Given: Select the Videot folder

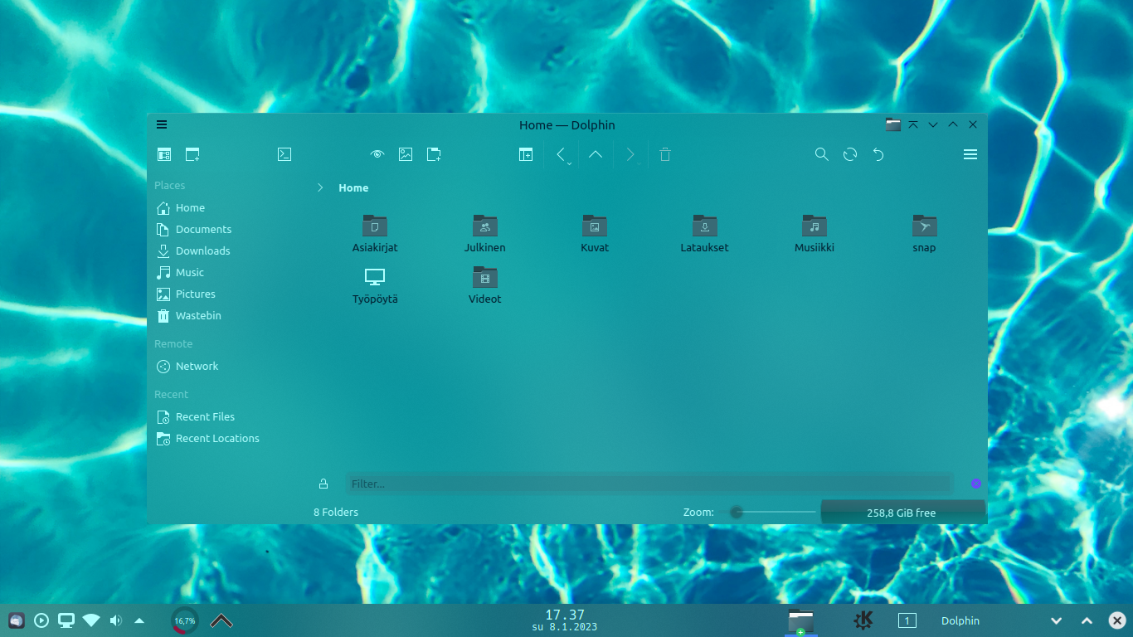Looking at the screenshot, I should click(485, 285).
